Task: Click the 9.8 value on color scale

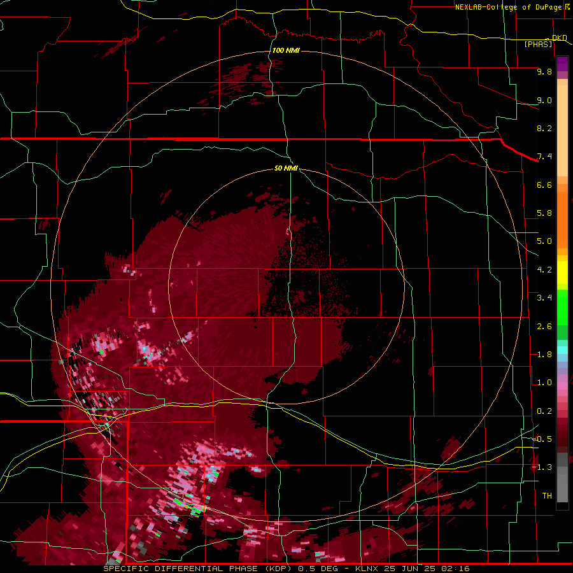Action: pyautogui.click(x=544, y=71)
